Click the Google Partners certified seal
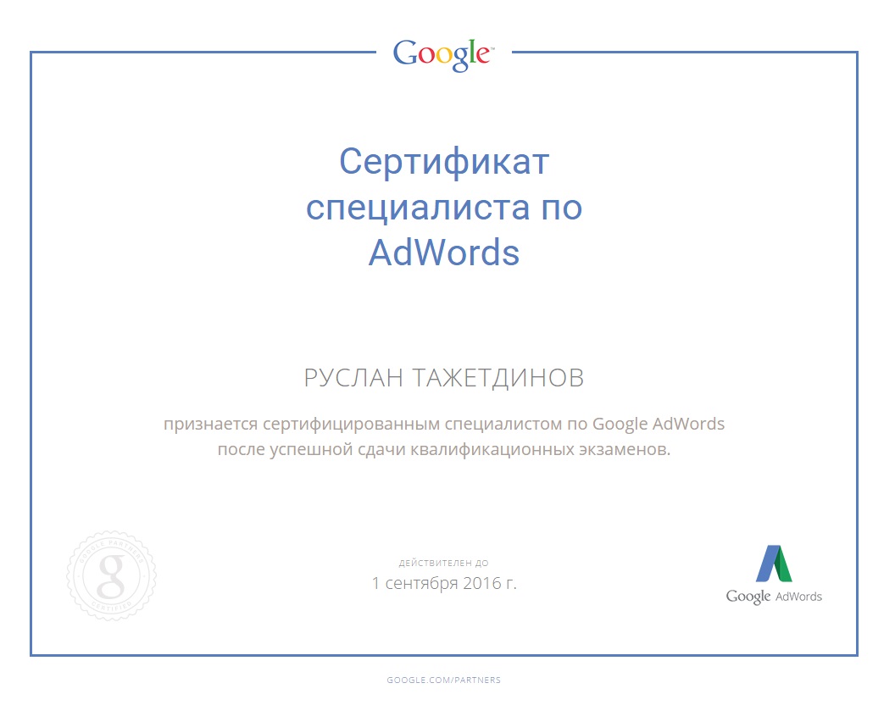This screenshot has height=722, width=895. 112,575
